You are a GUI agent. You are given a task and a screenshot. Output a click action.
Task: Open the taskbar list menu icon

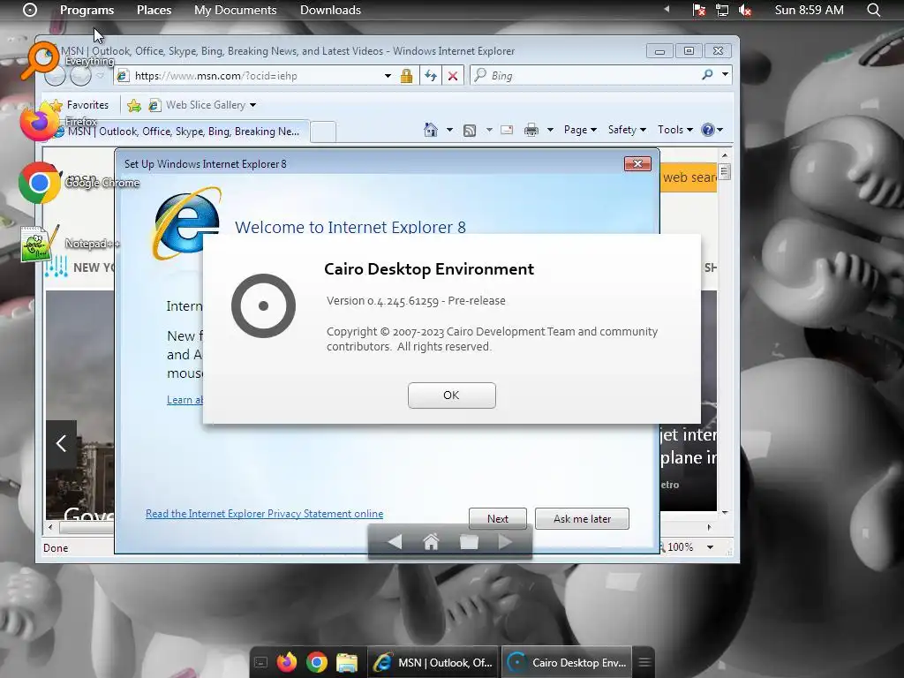tap(644, 662)
